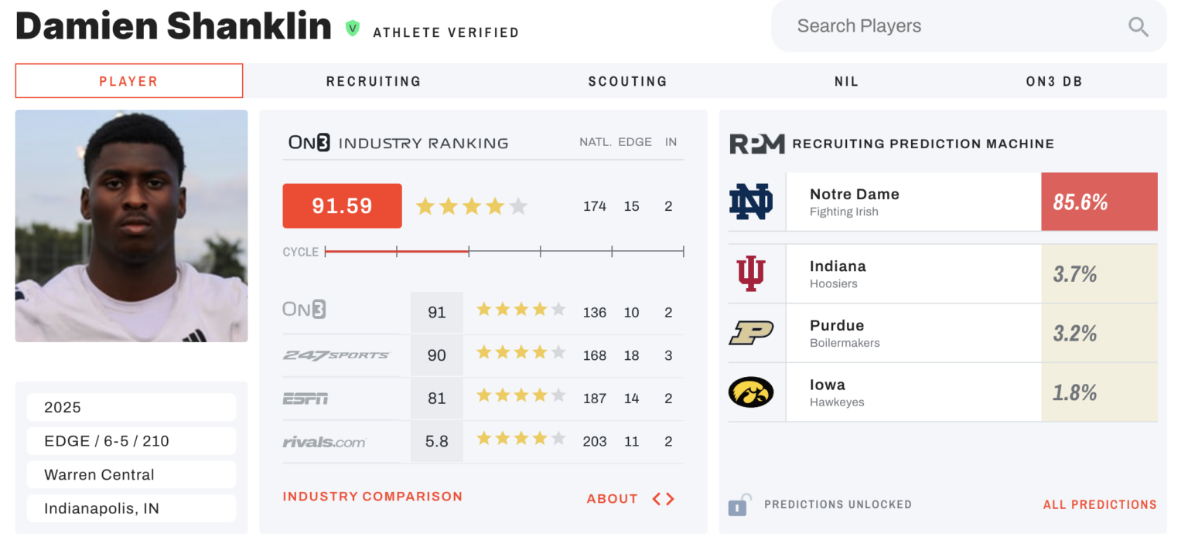Click the Indiana Hoosiers logo
Image resolution: width=1188 pixels, height=553 pixels.
[x=751, y=273]
